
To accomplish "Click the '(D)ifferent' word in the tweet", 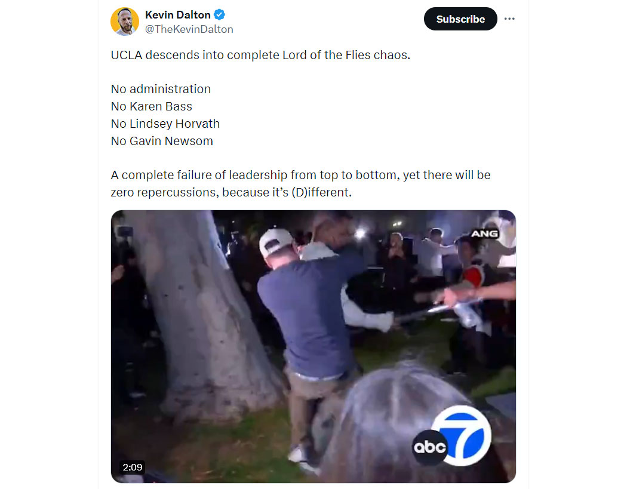I will click(x=321, y=192).
